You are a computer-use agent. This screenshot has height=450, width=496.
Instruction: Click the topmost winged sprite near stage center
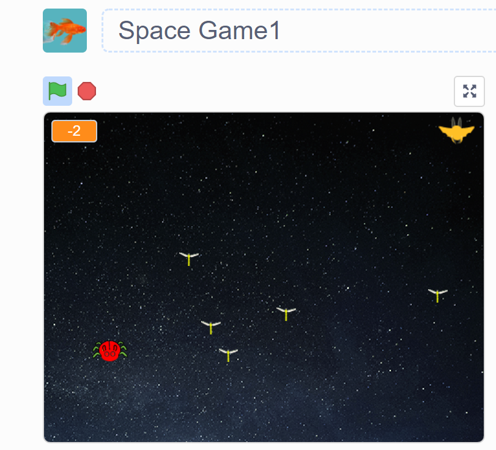point(189,259)
